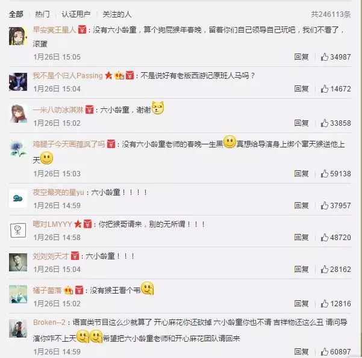Image resolution: width=362 pixels, height=358 pixels.
Task: Click avatar of 刘刘刘天才
Action: (x=18, y=262)
